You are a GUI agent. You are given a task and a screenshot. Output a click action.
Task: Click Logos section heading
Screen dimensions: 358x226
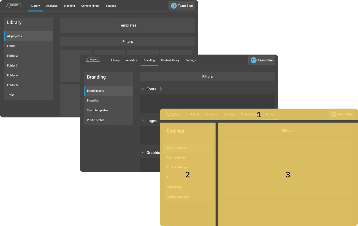(x=152, y=121)
